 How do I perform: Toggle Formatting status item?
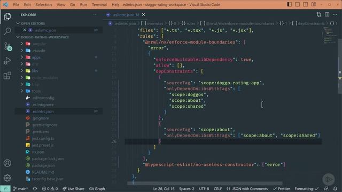click(307, 189)
